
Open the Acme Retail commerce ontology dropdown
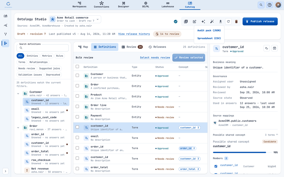point(75,19)
